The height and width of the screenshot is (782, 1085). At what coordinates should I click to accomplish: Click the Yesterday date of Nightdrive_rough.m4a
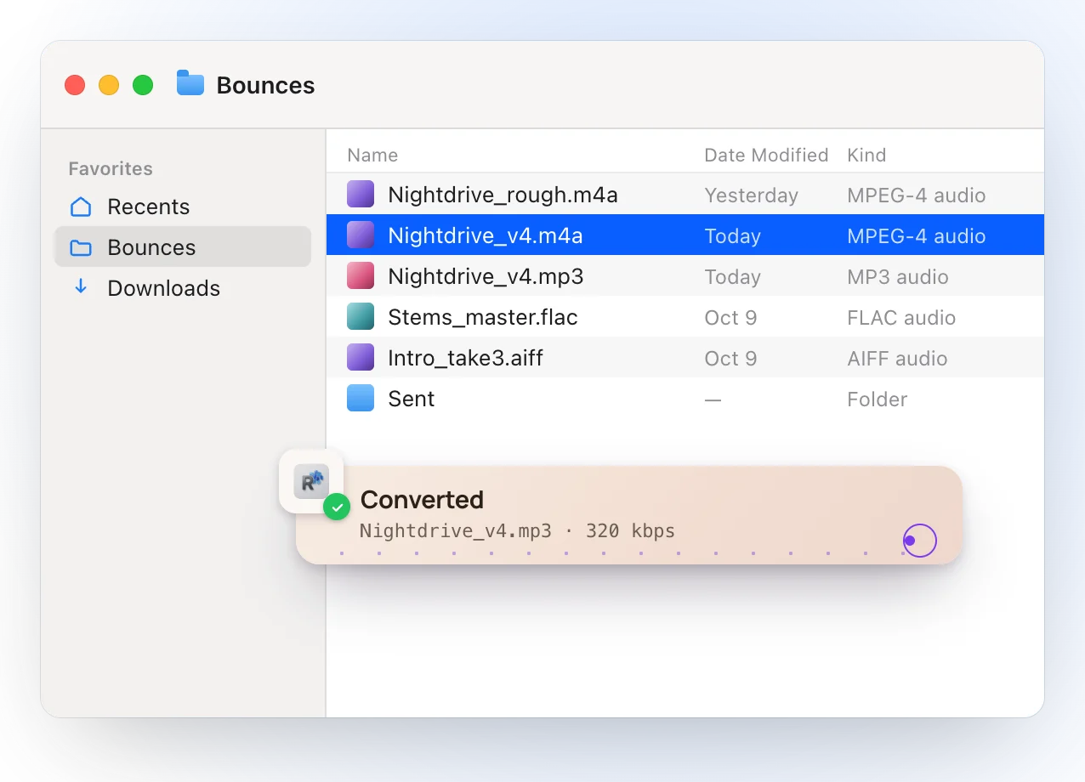pyautogui.click(x=752, y=195)
